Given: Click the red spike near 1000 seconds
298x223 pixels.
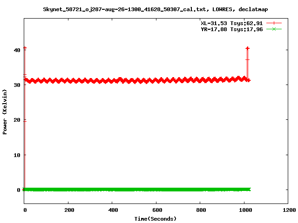Looking at the screenshot, I should [247, 64].
